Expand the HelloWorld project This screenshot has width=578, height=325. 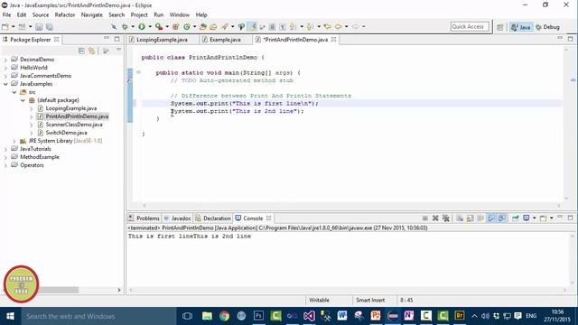(x=5, y=68)
